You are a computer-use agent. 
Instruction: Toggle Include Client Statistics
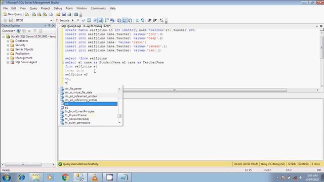pos(112,20)
